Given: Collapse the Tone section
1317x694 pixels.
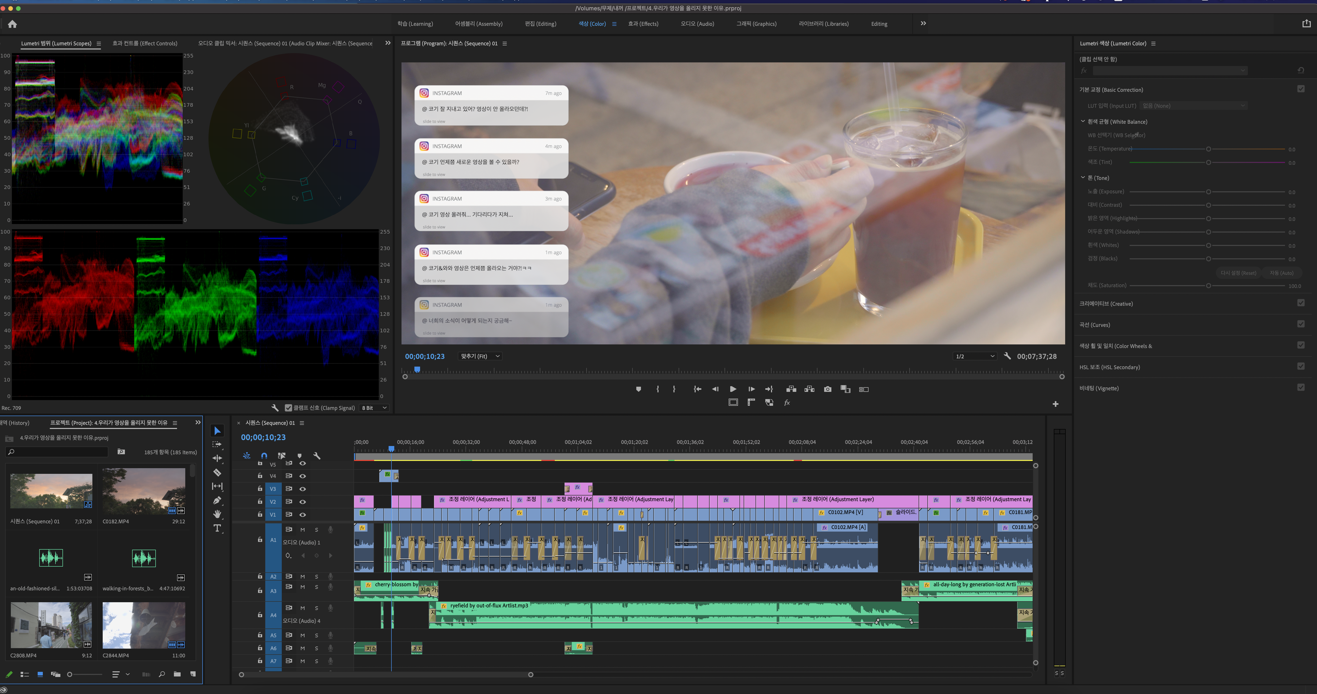Looking at the screenshot, I should pyautogui.click(x=1082, y=178).
